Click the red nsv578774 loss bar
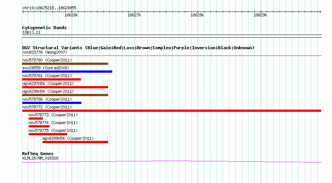This screenshot has width=332, height=183. (x=39, y=126)
